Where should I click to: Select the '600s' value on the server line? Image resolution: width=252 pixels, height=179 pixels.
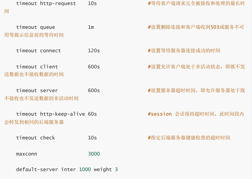(x=94, y=91)
